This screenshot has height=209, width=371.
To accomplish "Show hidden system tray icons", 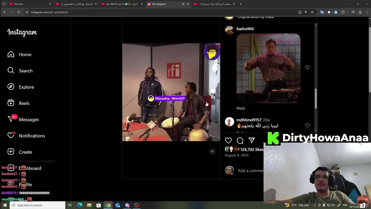I will [x=315, y=205].
